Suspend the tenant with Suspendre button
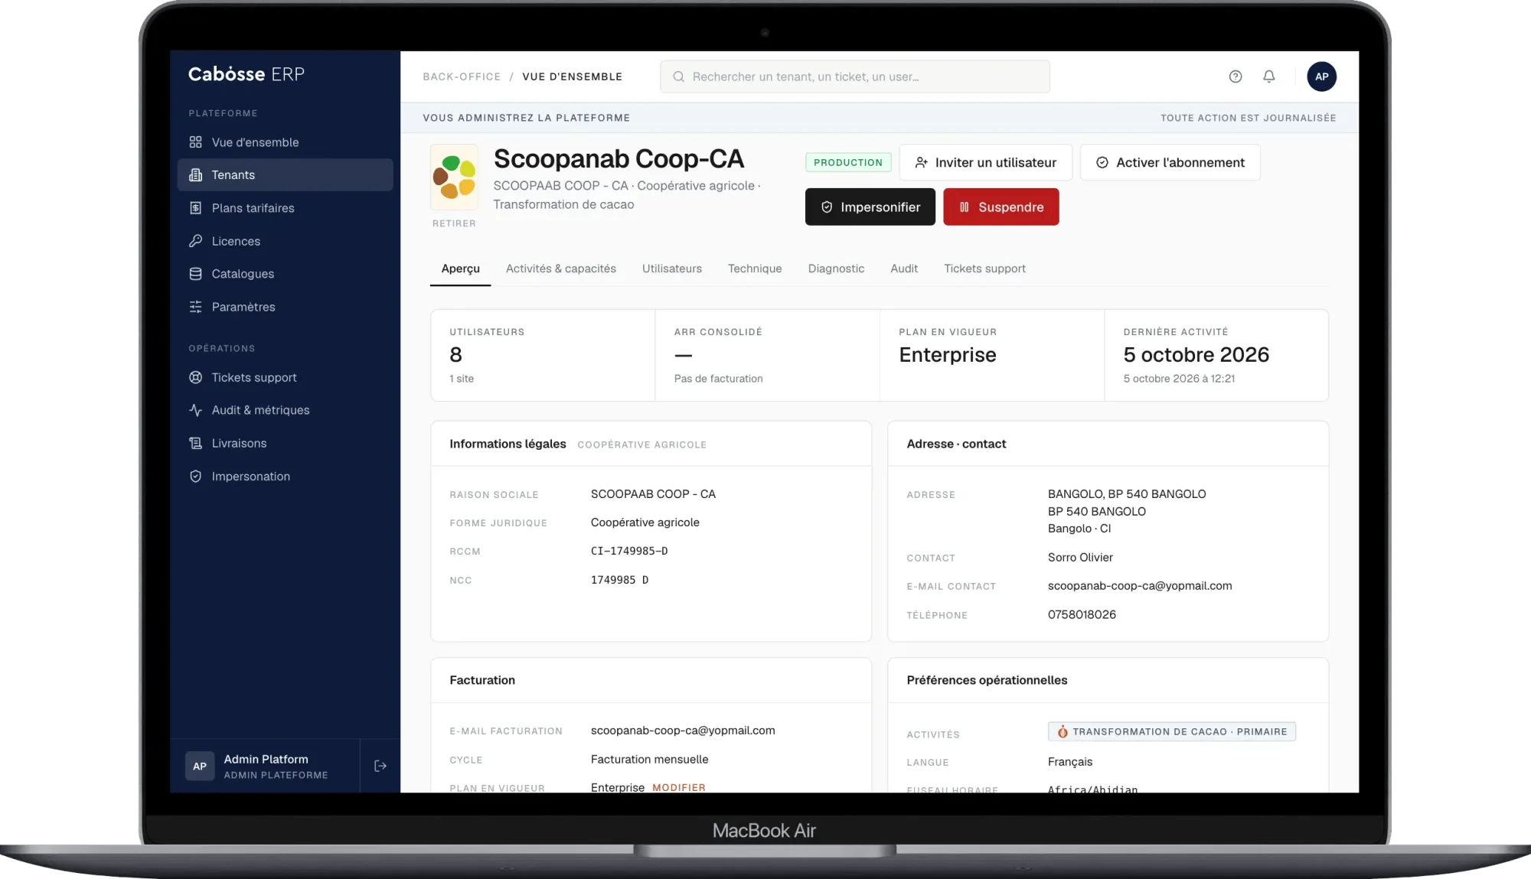 tap(1001, 207)
